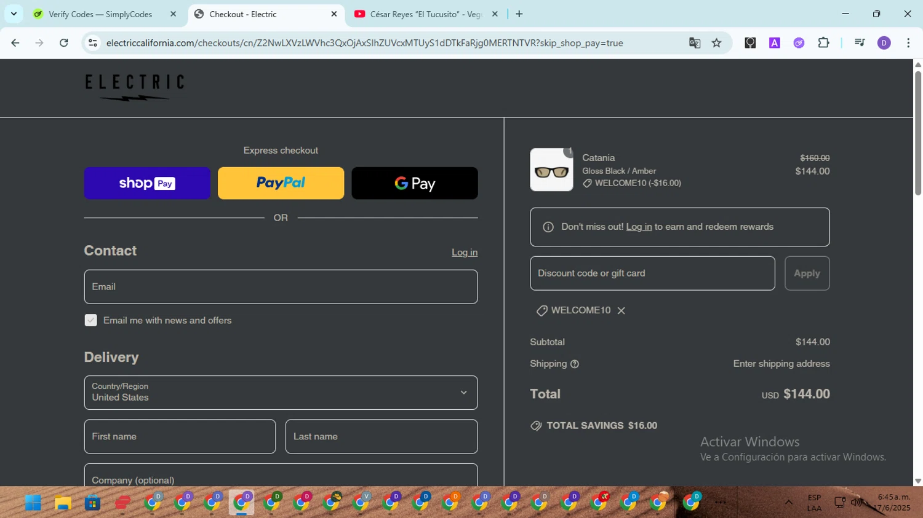Screen dimensions: 923x518
Task: Click scrollbar down arrow
Action: (x=918, y=481)
